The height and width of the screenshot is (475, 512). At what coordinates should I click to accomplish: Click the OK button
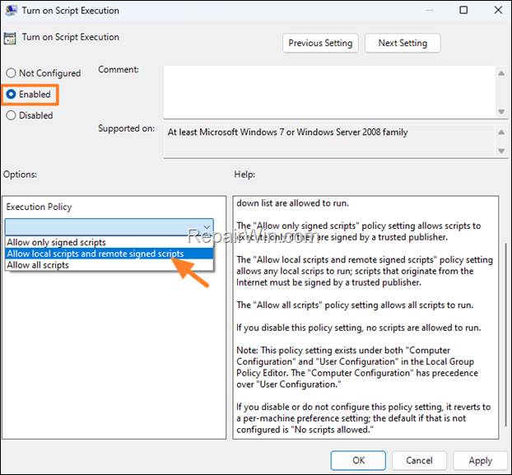click(358, 460)
